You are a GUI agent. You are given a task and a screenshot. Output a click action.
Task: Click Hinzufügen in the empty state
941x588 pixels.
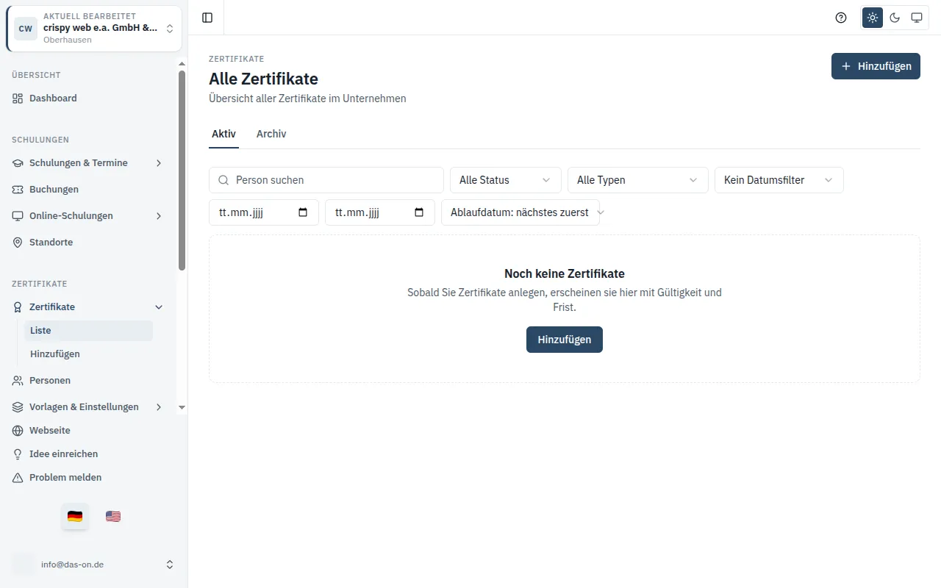coord(565,340)
